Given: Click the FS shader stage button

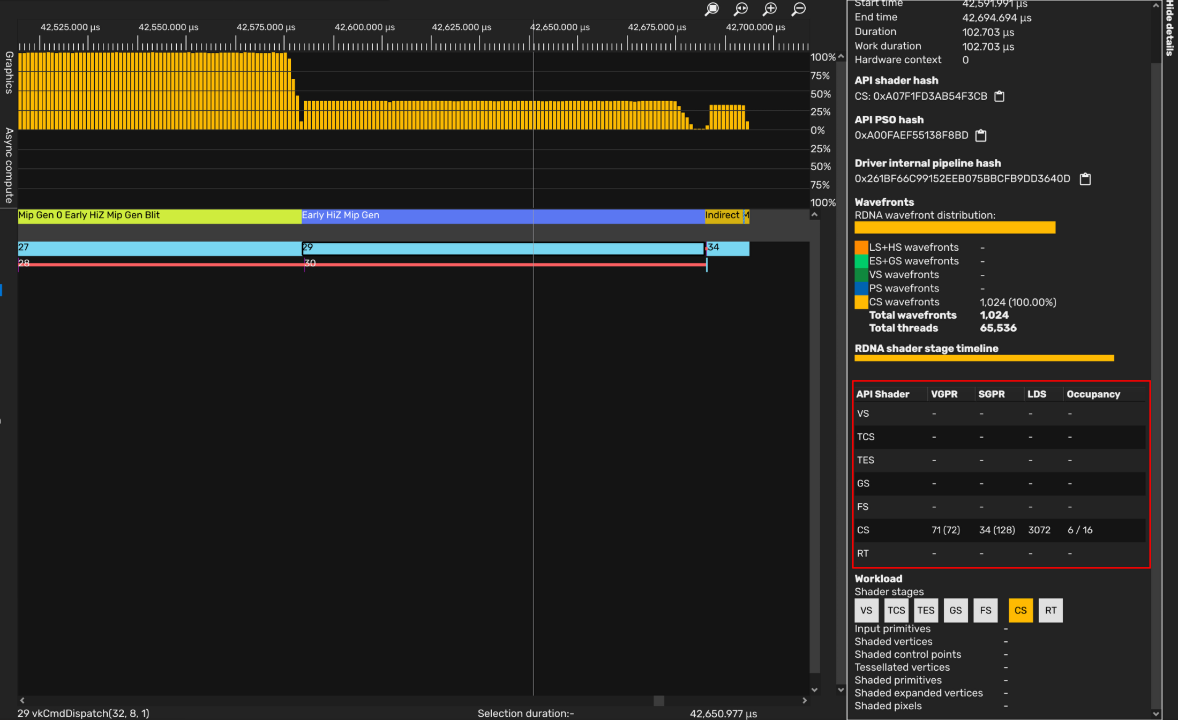Looking at the screenshot, I should pyautogui.click(x=985, y=610).
